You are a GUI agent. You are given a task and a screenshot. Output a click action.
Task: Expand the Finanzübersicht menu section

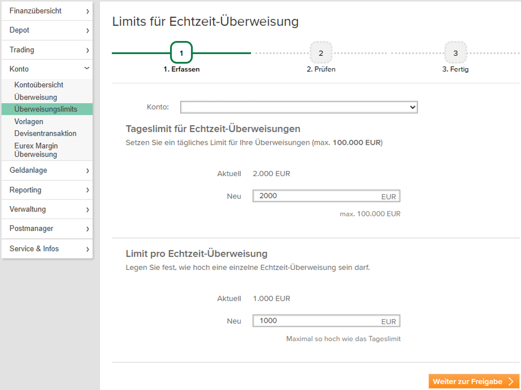point(47,11)
